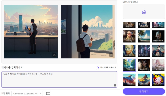Download the right generated backpack image
166x96 pixels.
pos(111,55)
